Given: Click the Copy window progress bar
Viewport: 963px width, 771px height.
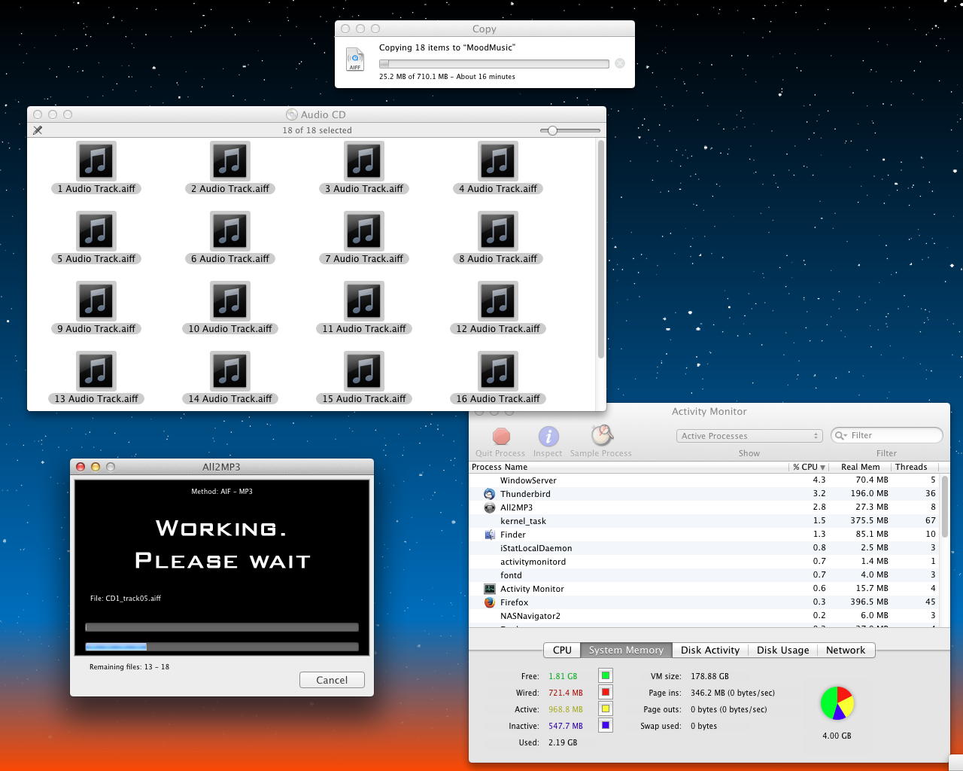Looking at the screenshot, I should coord(494,64).
